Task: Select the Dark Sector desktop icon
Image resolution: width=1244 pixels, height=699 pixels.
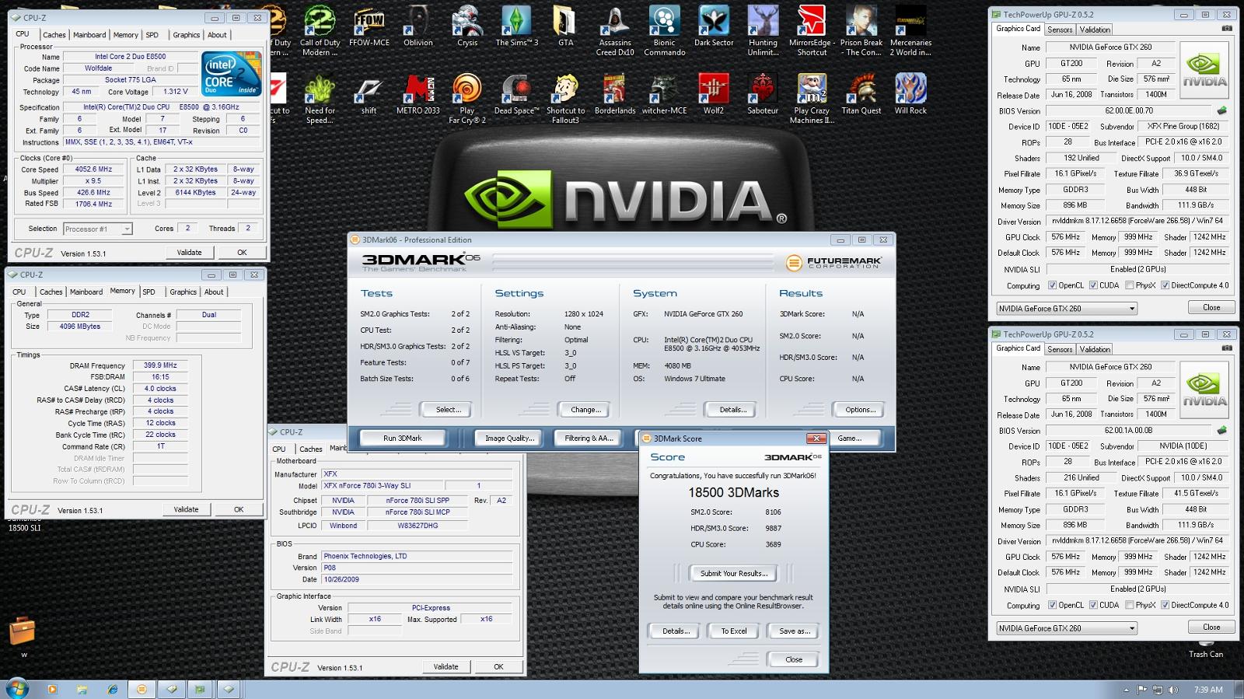Action: click(x=714, y=26)
